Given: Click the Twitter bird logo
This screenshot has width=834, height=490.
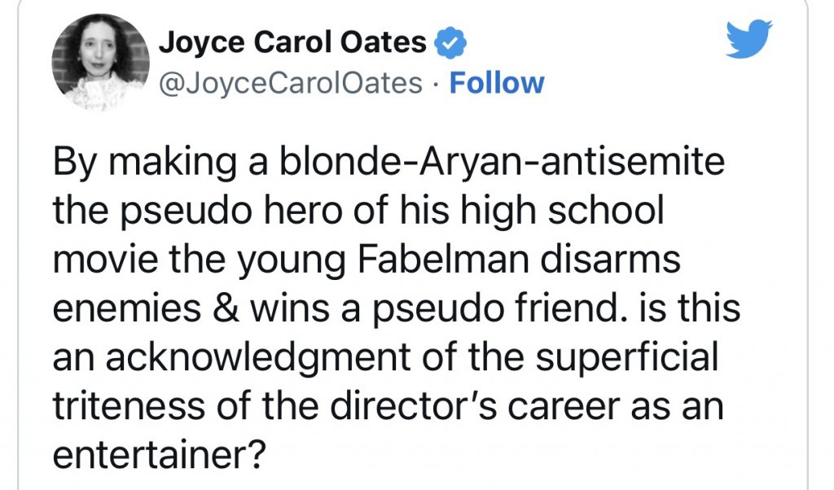Looking at the screenshot, I should pyautogui.click(x=749, y=39).
